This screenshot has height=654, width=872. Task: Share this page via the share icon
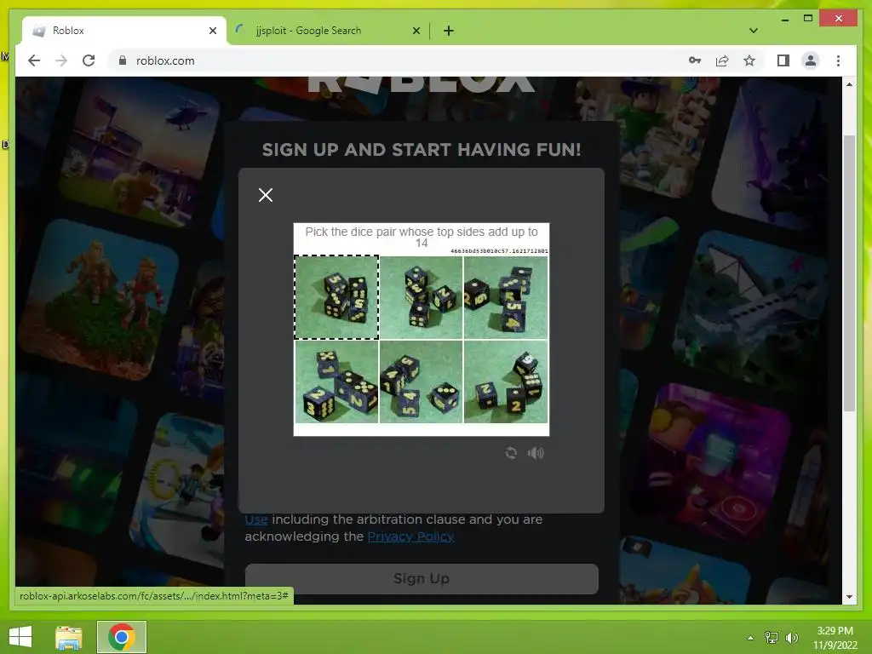[x=722, y=60]
